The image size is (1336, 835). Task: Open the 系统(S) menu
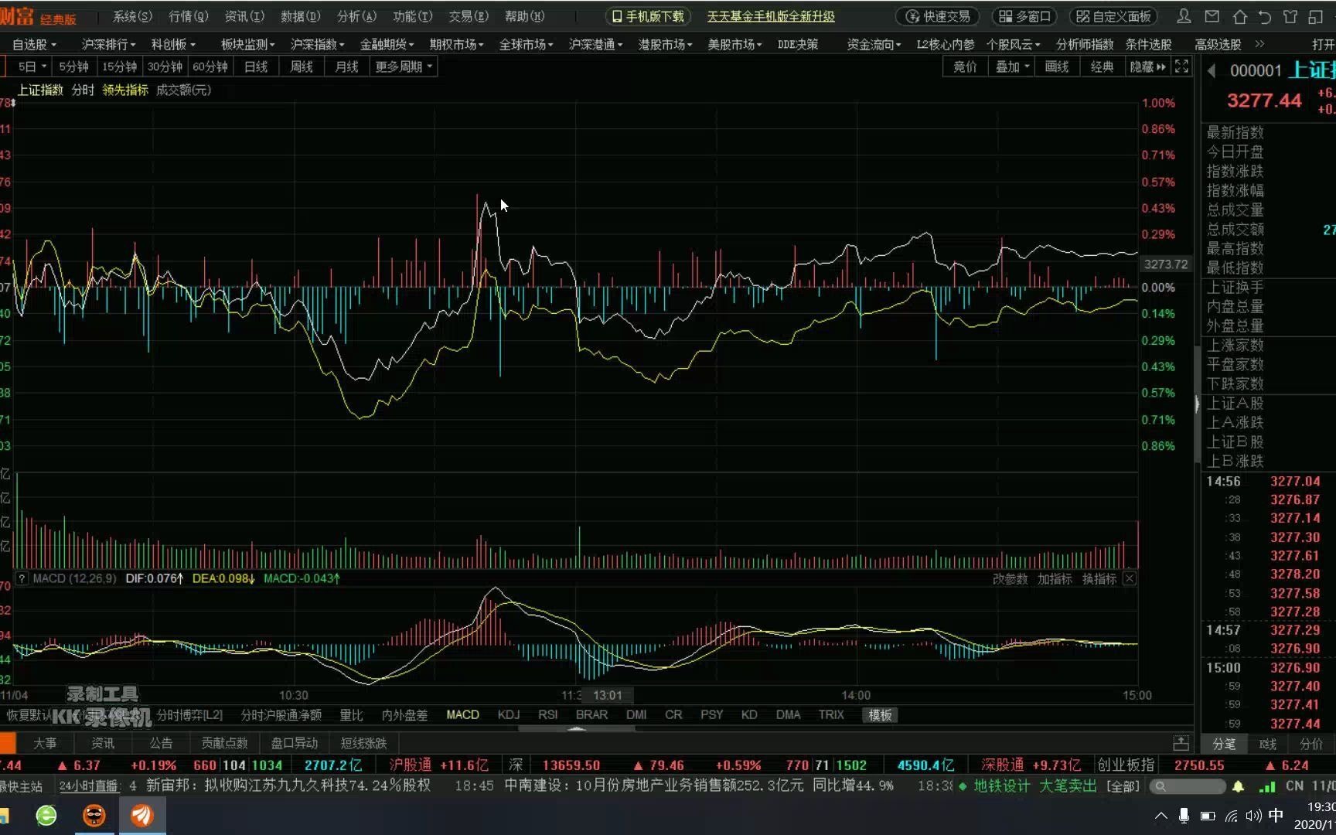[x=133, y=16]
